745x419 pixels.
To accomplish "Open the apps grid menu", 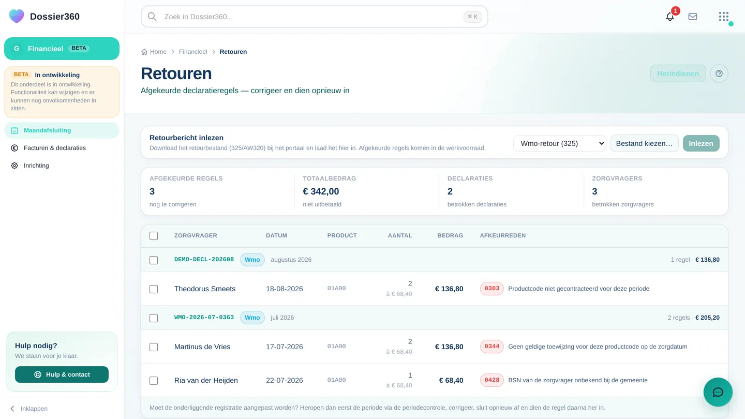I will point(724,17).
